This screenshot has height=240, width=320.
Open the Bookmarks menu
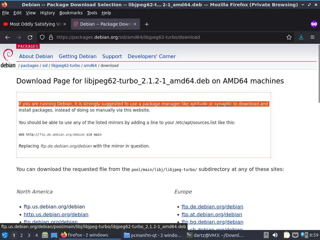click(71, 13)
